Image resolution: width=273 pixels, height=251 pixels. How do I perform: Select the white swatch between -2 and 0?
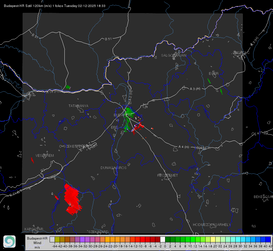tap(163, 239)
